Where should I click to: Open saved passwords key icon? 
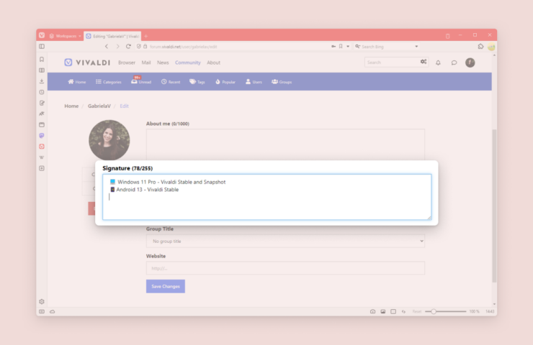(333, 47)
